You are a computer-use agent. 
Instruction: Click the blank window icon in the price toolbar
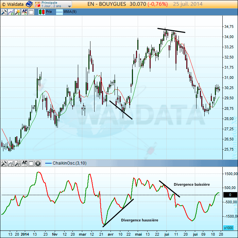coord(31,12)
